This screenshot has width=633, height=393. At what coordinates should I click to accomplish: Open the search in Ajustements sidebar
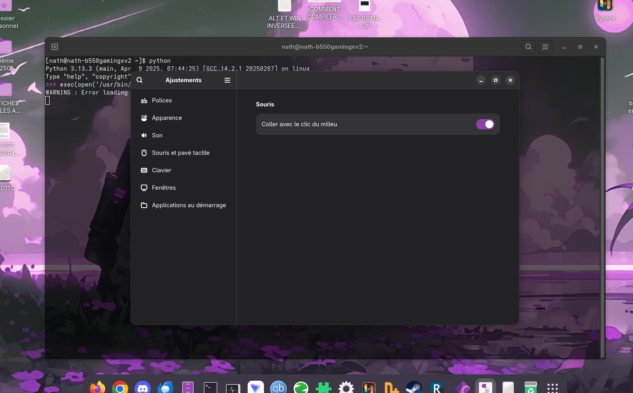pos(140,80)
